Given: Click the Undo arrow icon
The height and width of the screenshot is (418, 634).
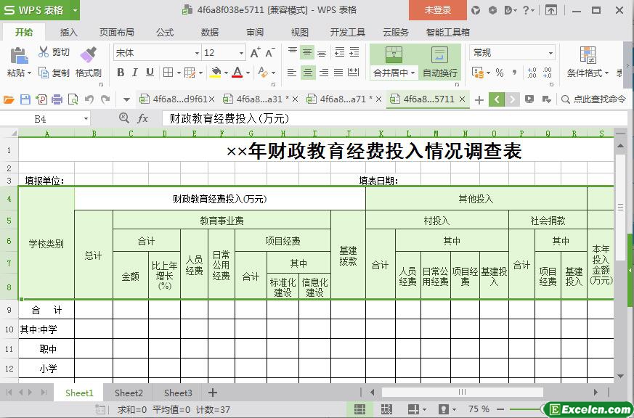Looking at the screenshot, I should pyautogui.click(x=89, y=99).
